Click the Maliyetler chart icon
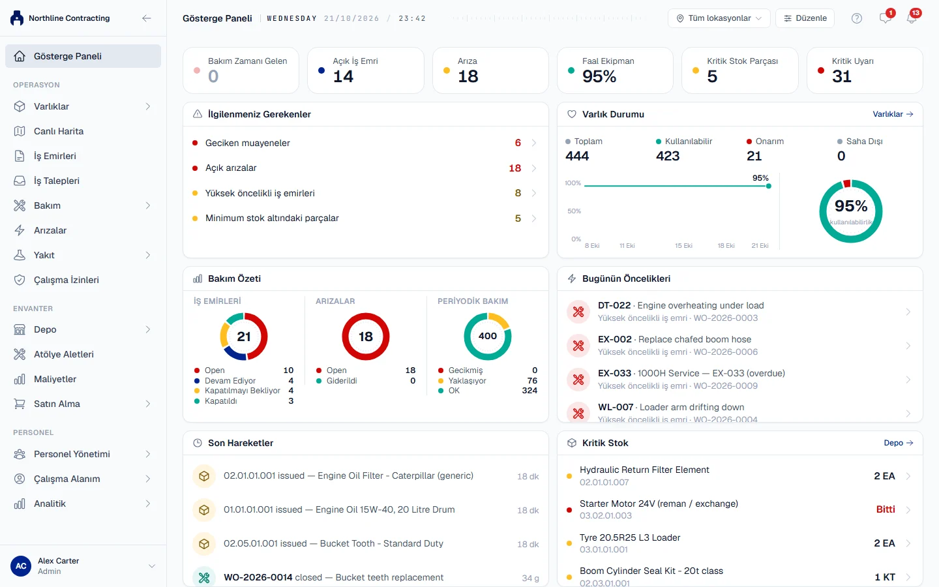This screenshot has width=939, height=587. tap(20, 379)
